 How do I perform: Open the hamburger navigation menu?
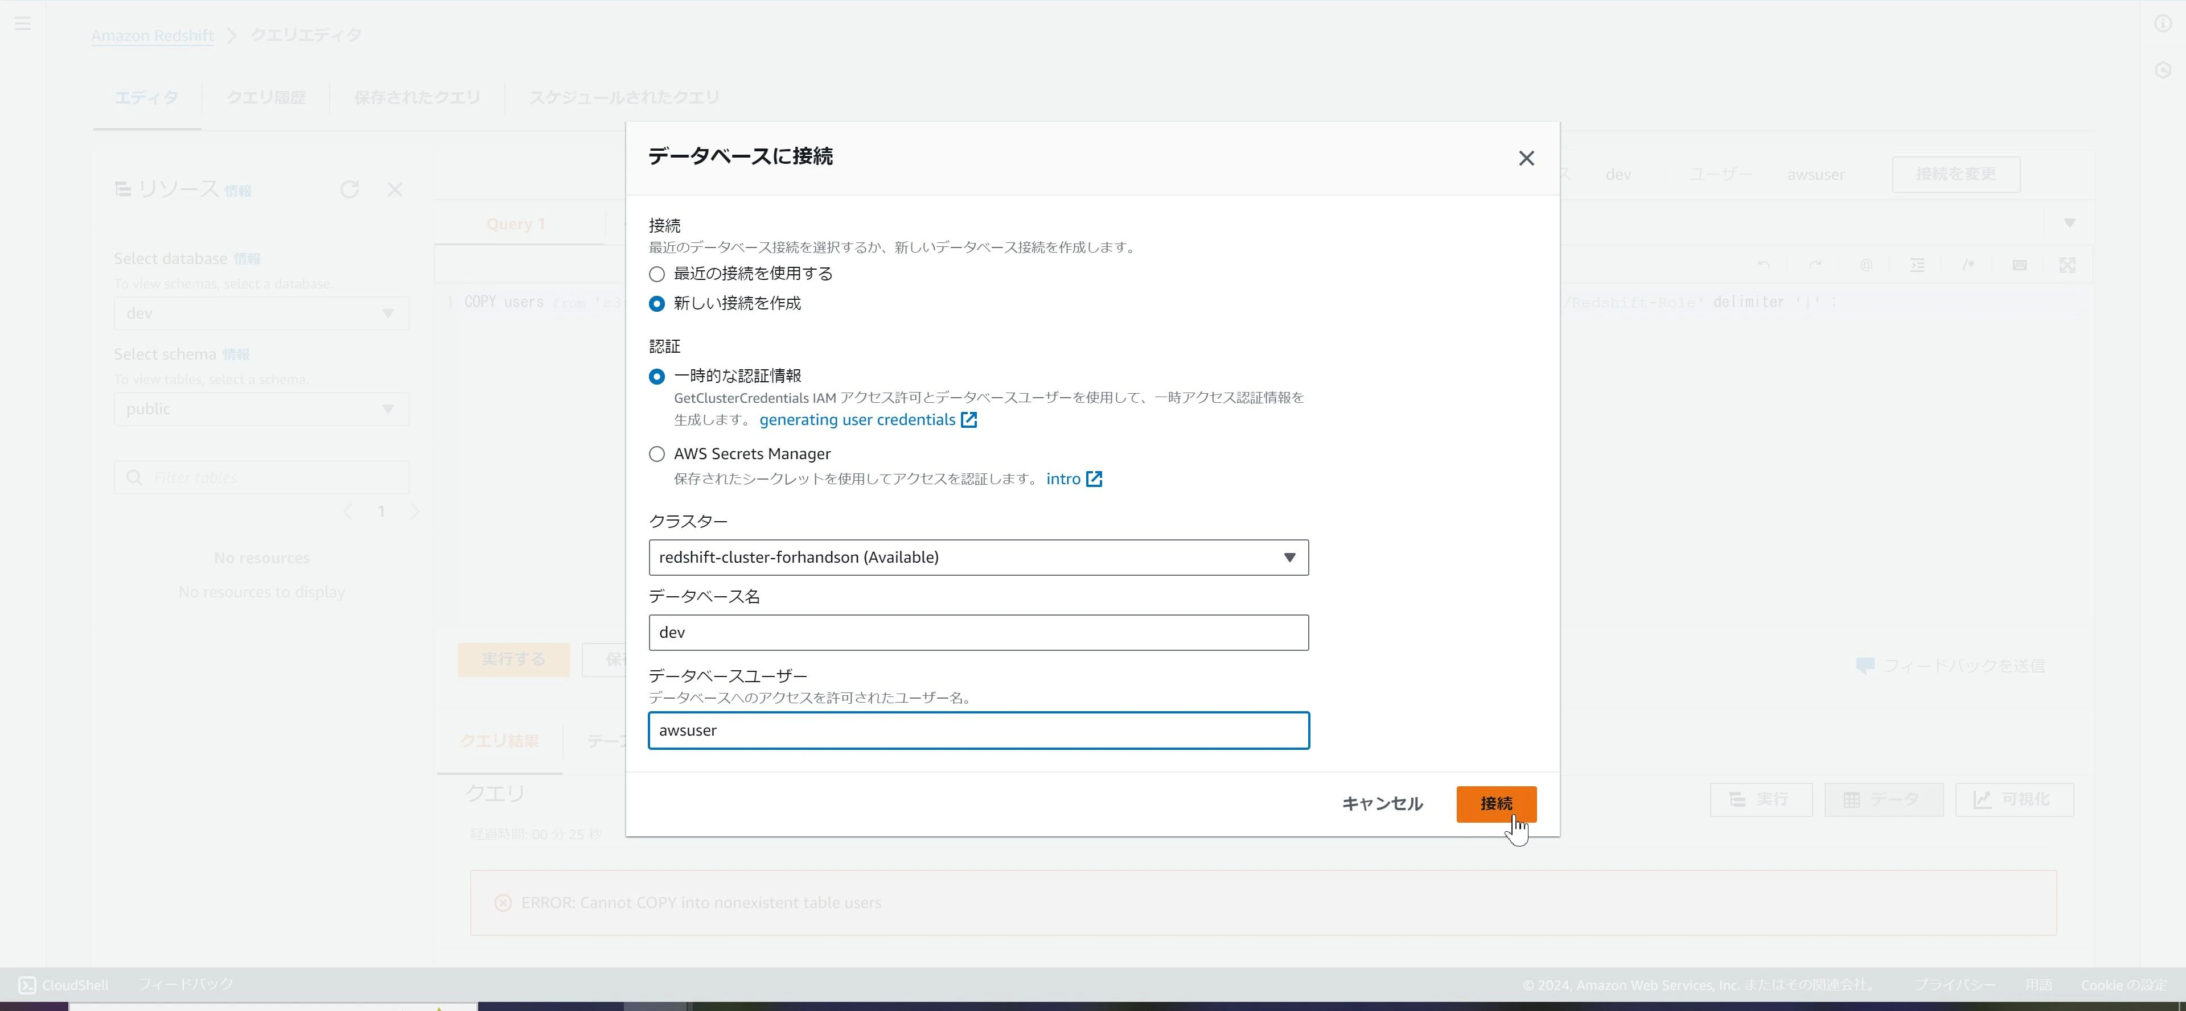(23, 24)
